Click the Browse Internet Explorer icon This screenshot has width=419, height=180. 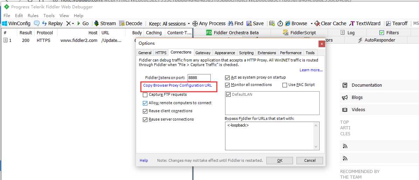pyautogui.click(x=288, y=23)
